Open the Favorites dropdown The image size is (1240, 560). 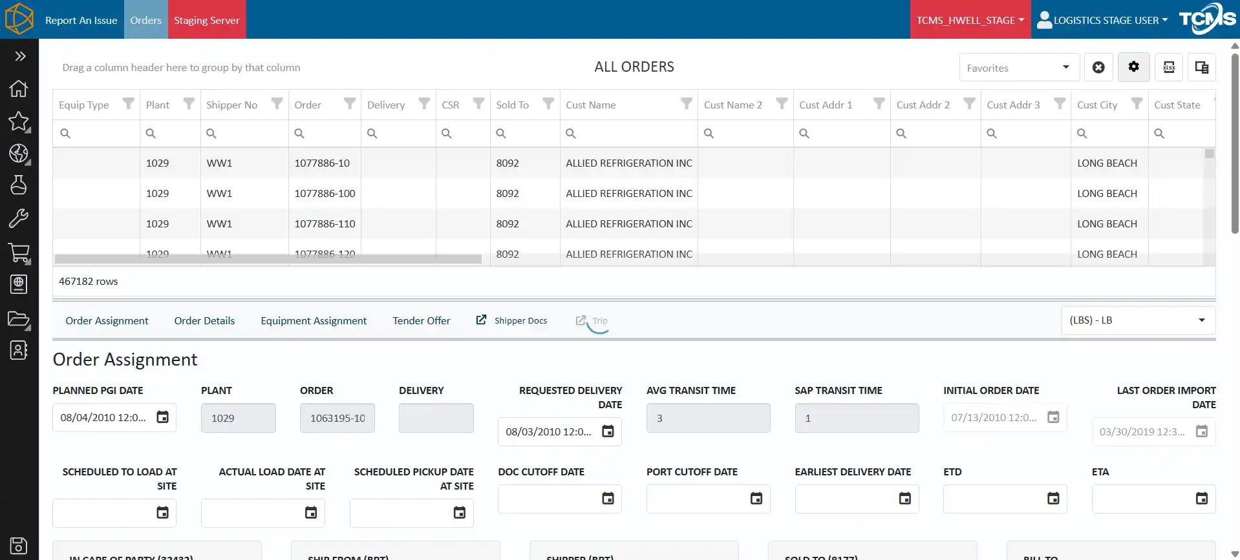[1020, 67]
